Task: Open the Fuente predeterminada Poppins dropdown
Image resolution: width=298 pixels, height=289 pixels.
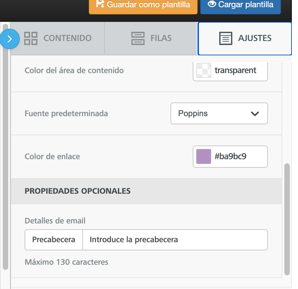Action: (x=219, y=113)
